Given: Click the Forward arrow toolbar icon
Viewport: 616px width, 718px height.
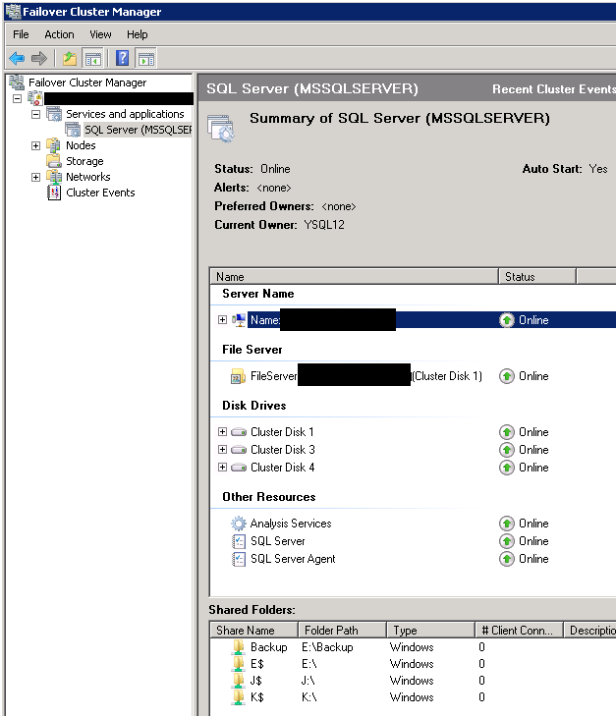Looking at the screenshot, I should [x=39, y=59].
